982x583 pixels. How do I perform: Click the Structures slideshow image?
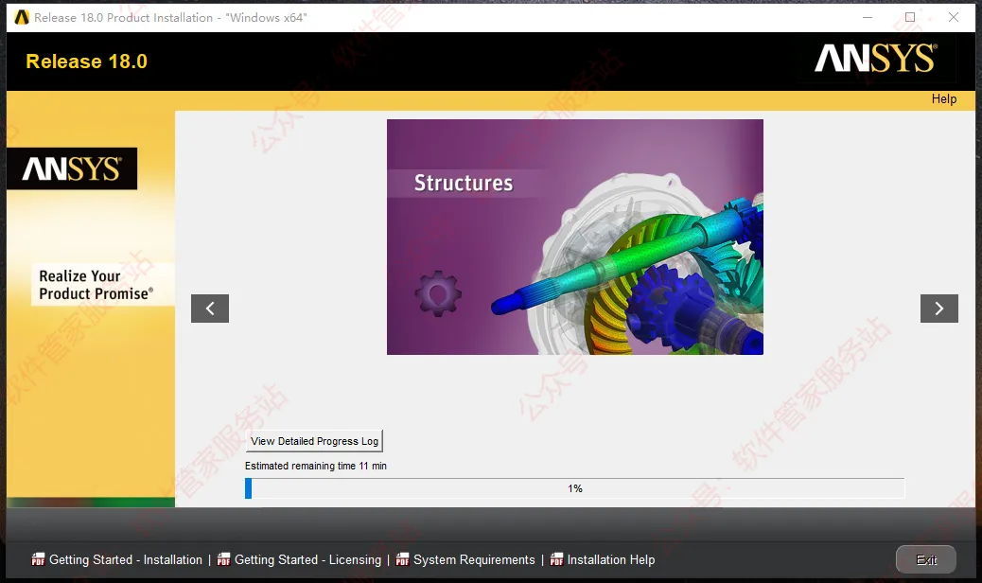tap(575, 237)
